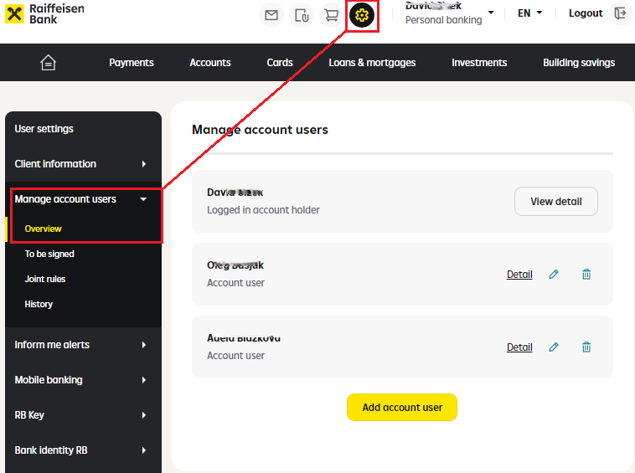This screenshot has height=473, width=635.
Task: Open the Cards menu
Action: (x=280, y=63)
